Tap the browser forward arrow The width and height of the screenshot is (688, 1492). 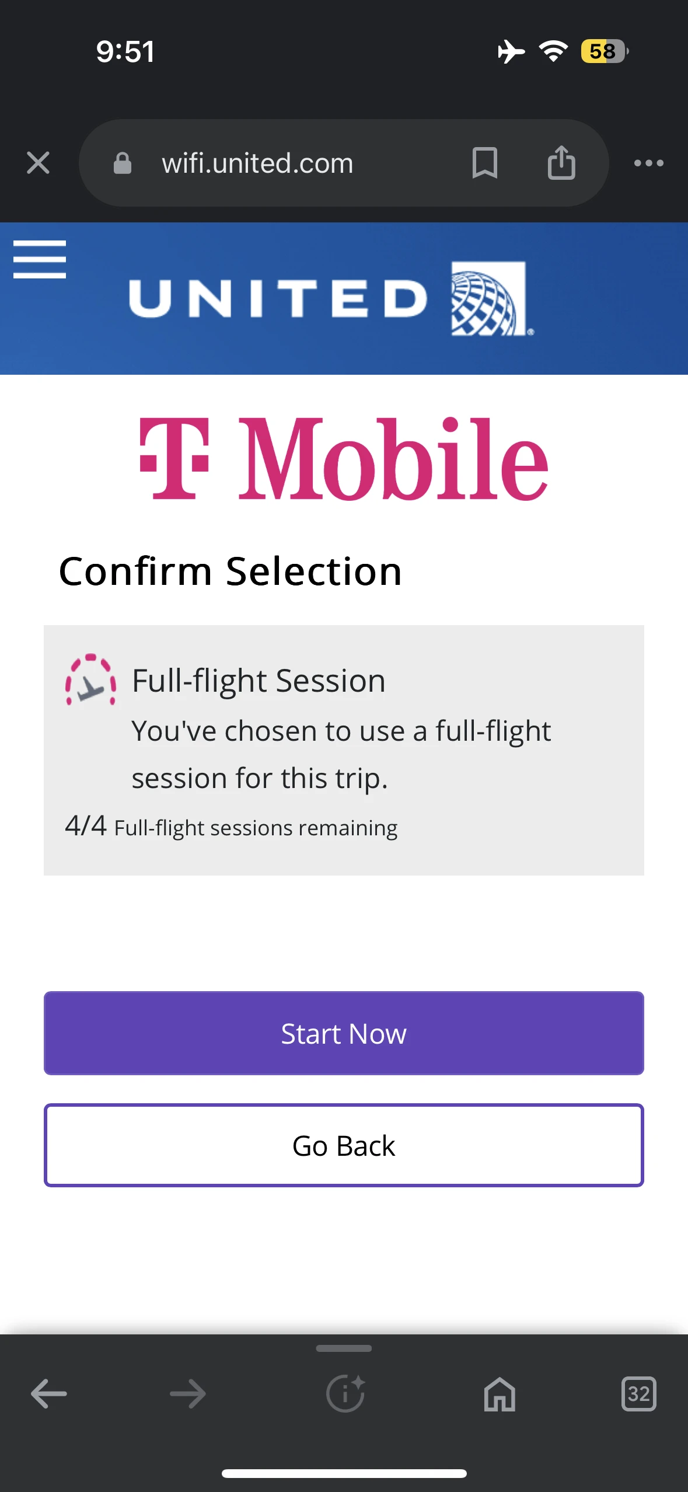pyautogui.click(x=188, y=1394)
